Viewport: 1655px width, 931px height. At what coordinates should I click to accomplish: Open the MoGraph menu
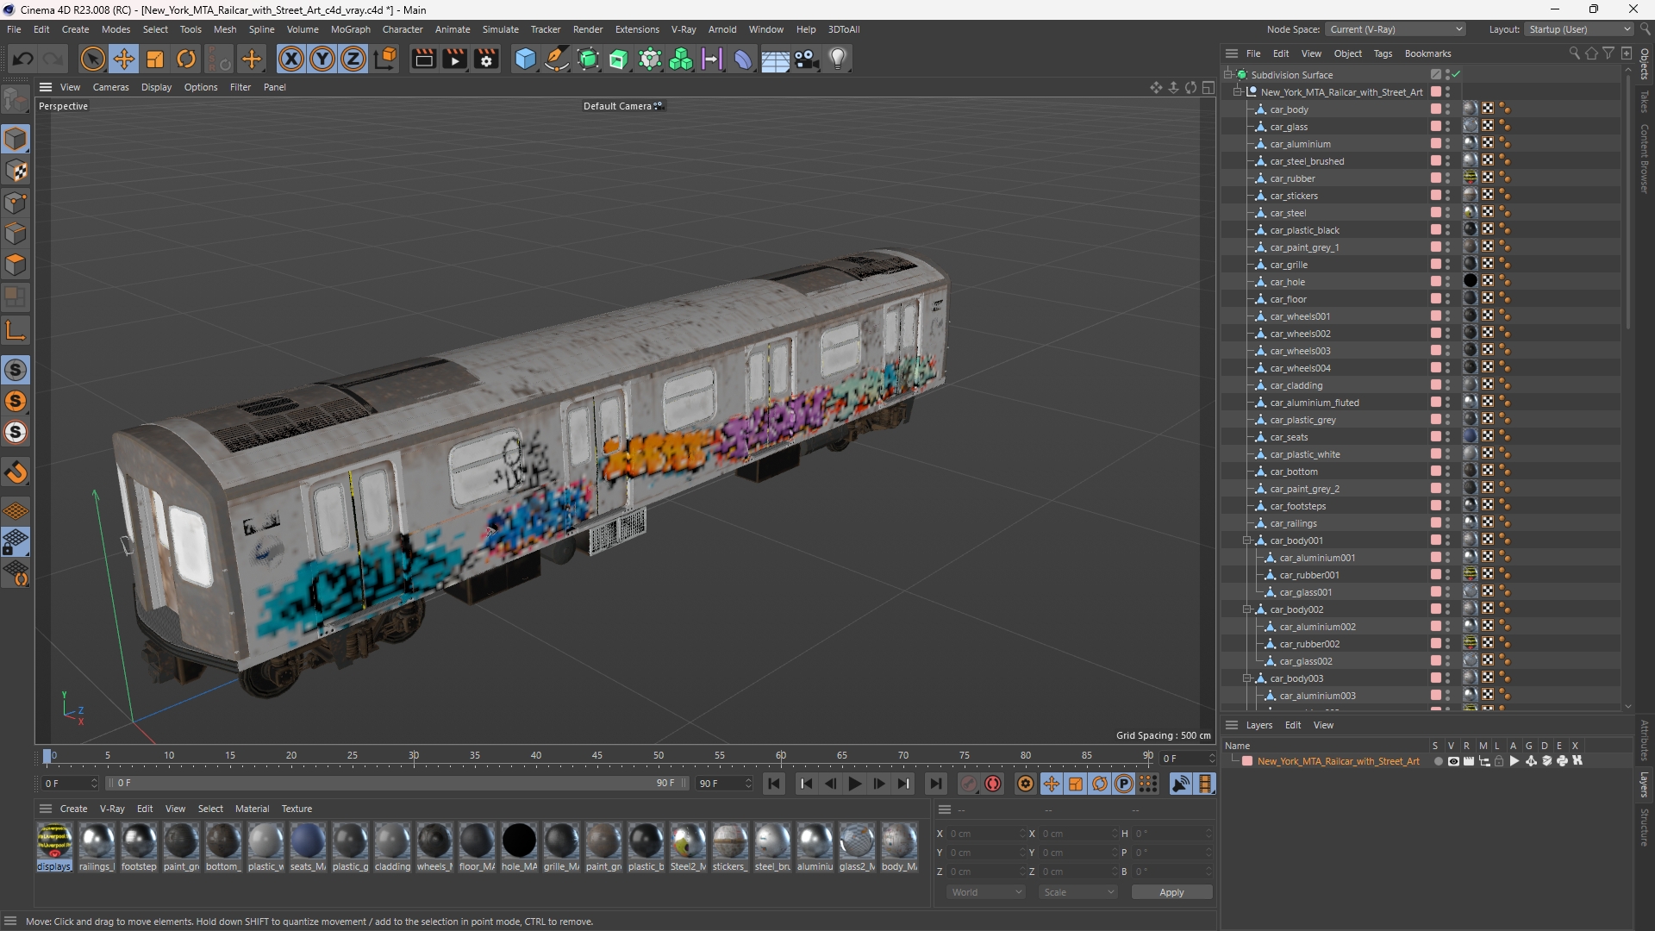pyautogui.click(x=350, y=29)
